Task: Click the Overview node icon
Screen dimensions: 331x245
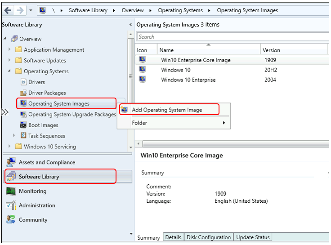Action: coord(14,39)
